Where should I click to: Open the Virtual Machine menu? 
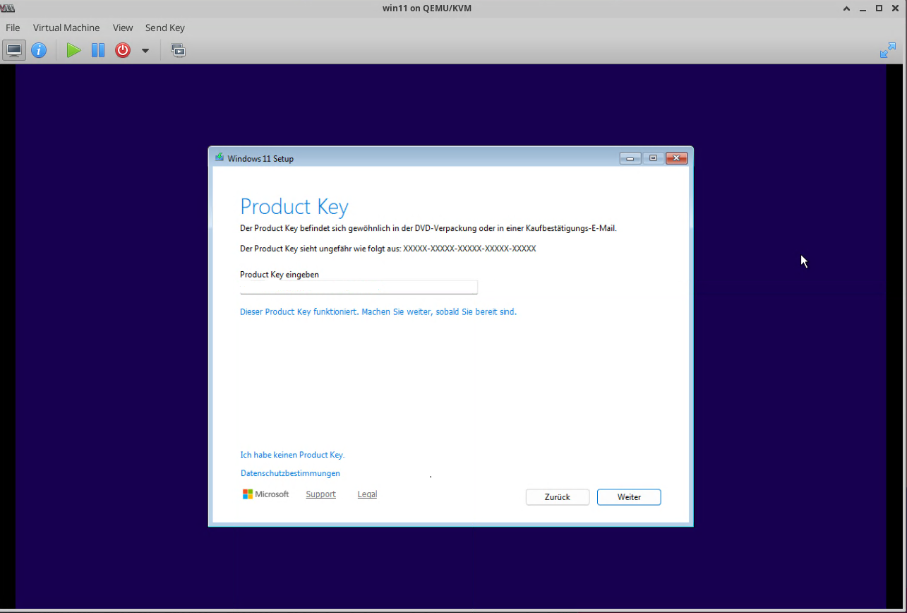click(66, 28)
